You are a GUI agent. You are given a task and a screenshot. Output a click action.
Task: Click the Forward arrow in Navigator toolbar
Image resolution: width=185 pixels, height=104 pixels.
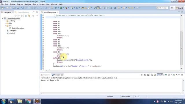click(x=18, y=16)
